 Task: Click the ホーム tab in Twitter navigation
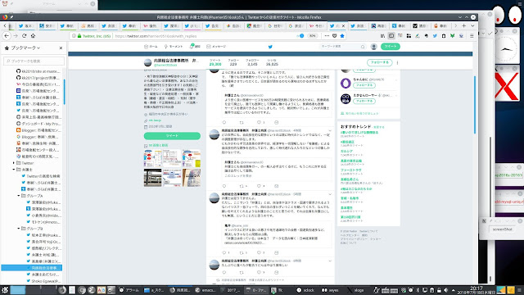tap(151, 47)
